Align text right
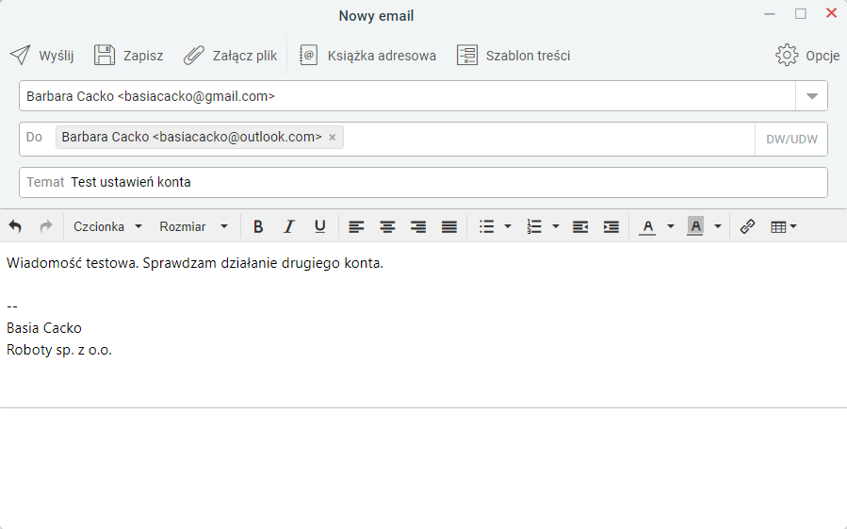 click(x=418, y=226)
